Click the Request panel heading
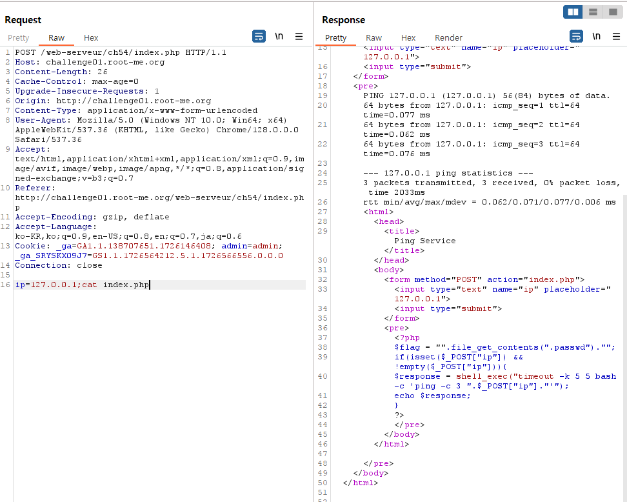The width and height of the screenshot is (627, 502). [x=23, y=19]
